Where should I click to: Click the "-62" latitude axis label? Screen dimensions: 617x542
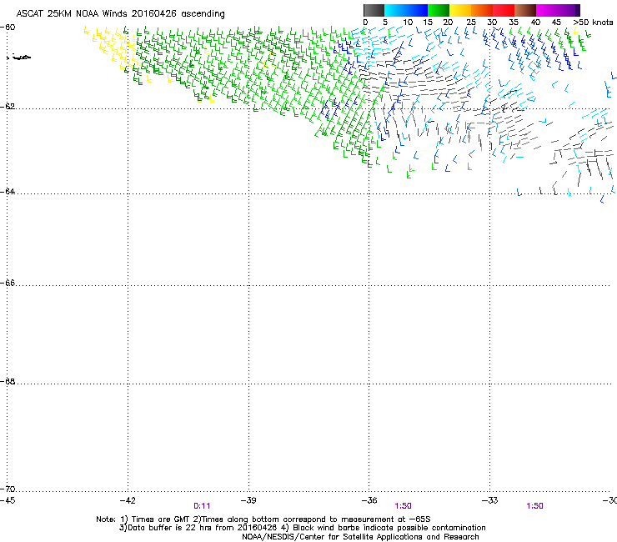8,107
